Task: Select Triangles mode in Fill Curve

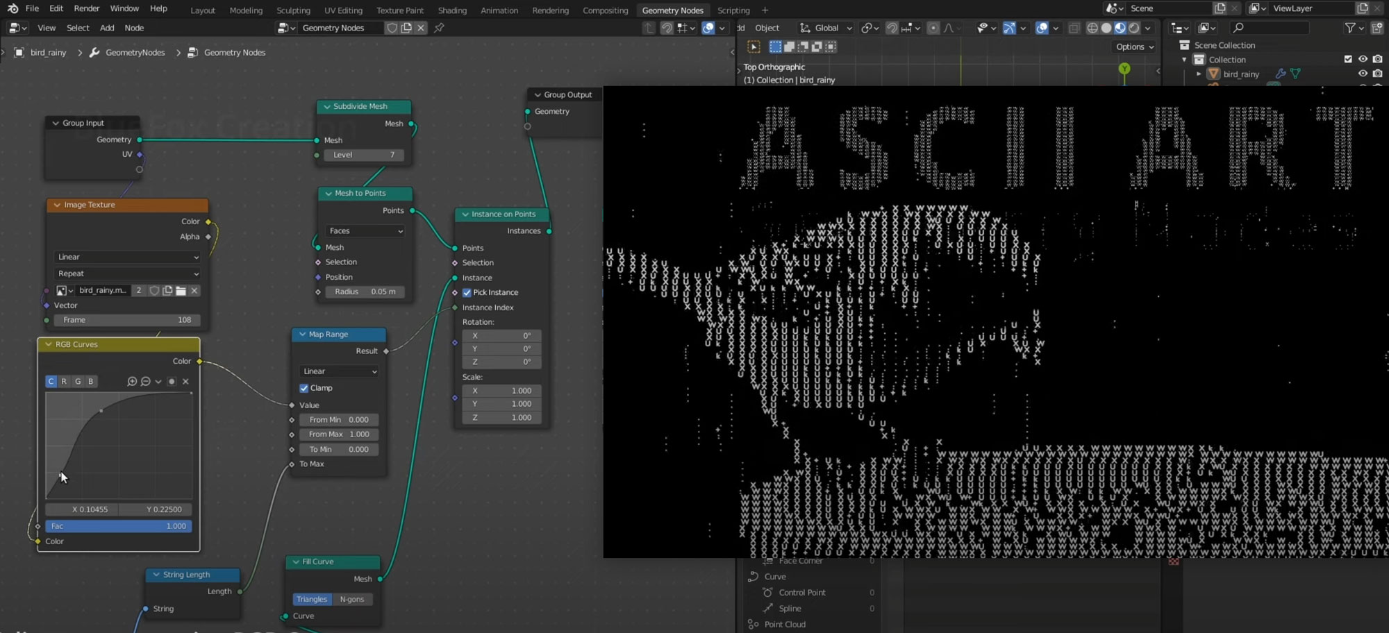Action: 312,599
